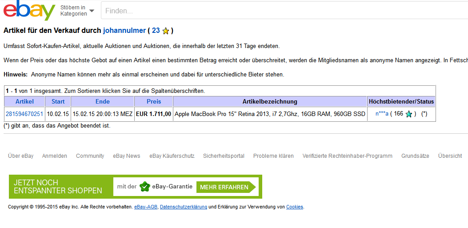Sort table by Artikel column header

pos(24,102)
